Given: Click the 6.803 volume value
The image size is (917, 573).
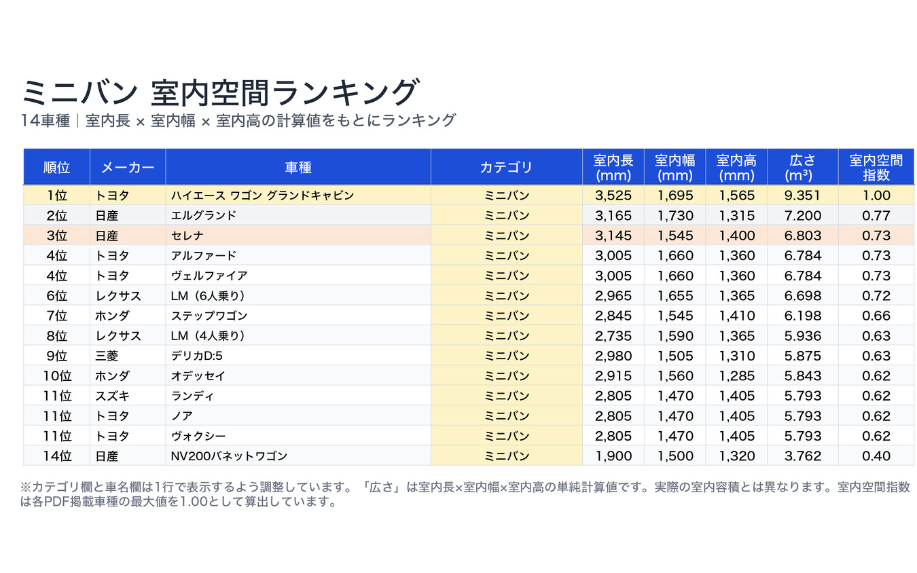Looking at the screenshot, I should 803,236.
